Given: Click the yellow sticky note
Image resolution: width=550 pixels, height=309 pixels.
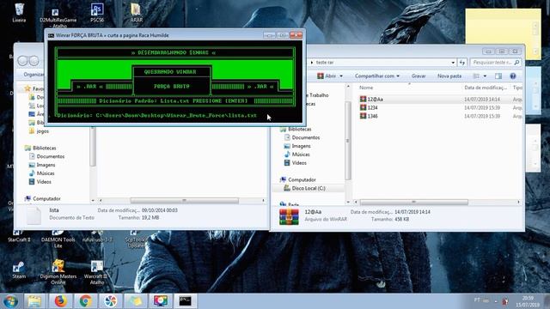Looking at the screenshot, I should (503, 34).
